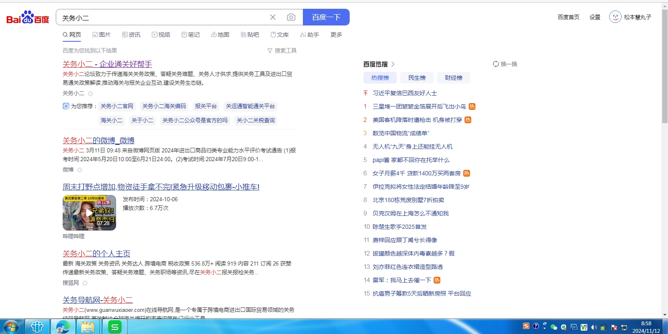The height and width of the screenshot is (334, 668).
Task: Select the 财经榜 ranking tab
Action: point(454,78)
